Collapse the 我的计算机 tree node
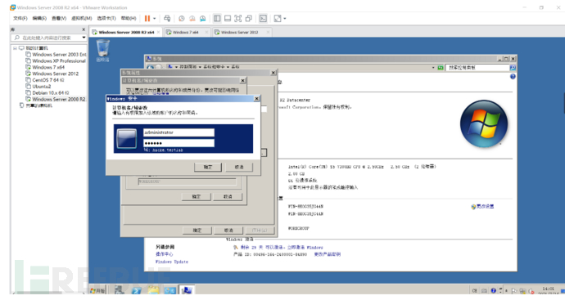 [x=15, y=48]
